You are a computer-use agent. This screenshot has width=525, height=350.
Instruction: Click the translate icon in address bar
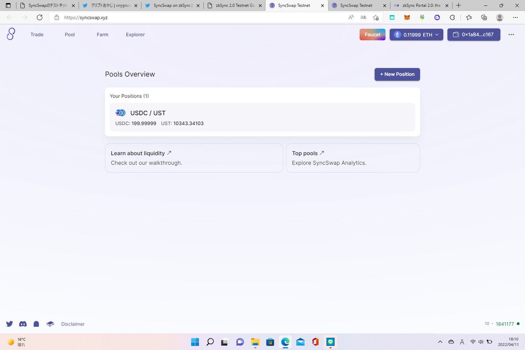pyautogui.click(x=363, y=17)
